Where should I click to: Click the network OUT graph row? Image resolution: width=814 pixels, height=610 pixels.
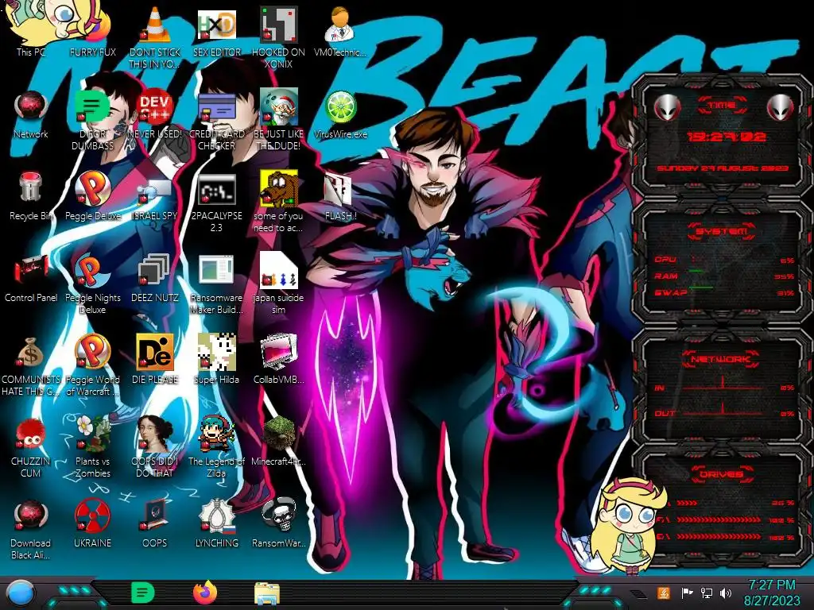pos(724,411)
